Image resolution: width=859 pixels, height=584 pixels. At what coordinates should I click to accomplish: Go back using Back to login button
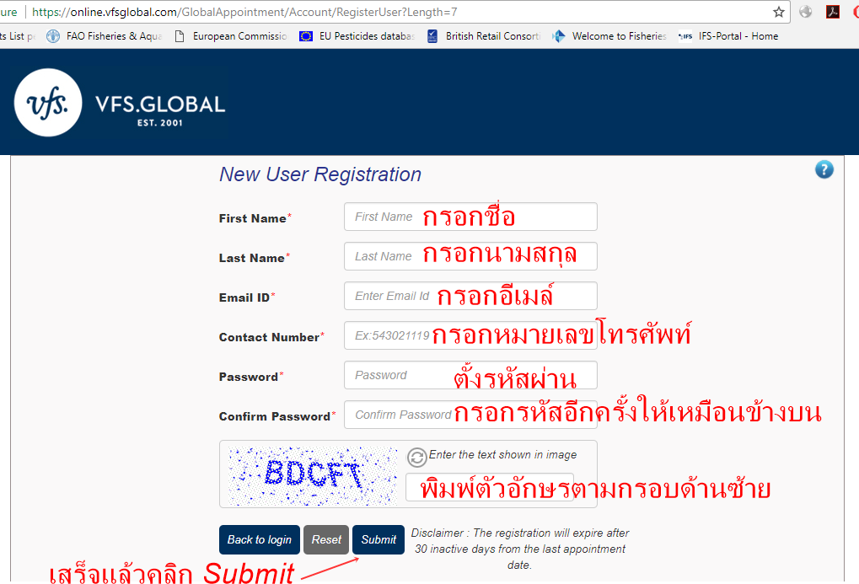pyautogui.click(x=260, y=540)
